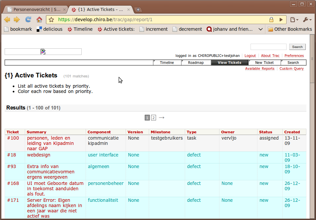
Task: Open Roadmap in the navigation bar
Action: click(196, 63)
